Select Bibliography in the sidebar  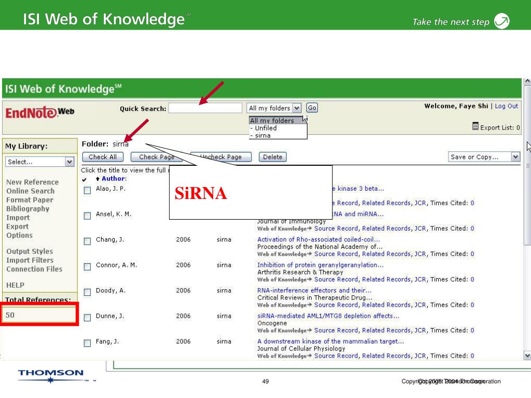28,208
